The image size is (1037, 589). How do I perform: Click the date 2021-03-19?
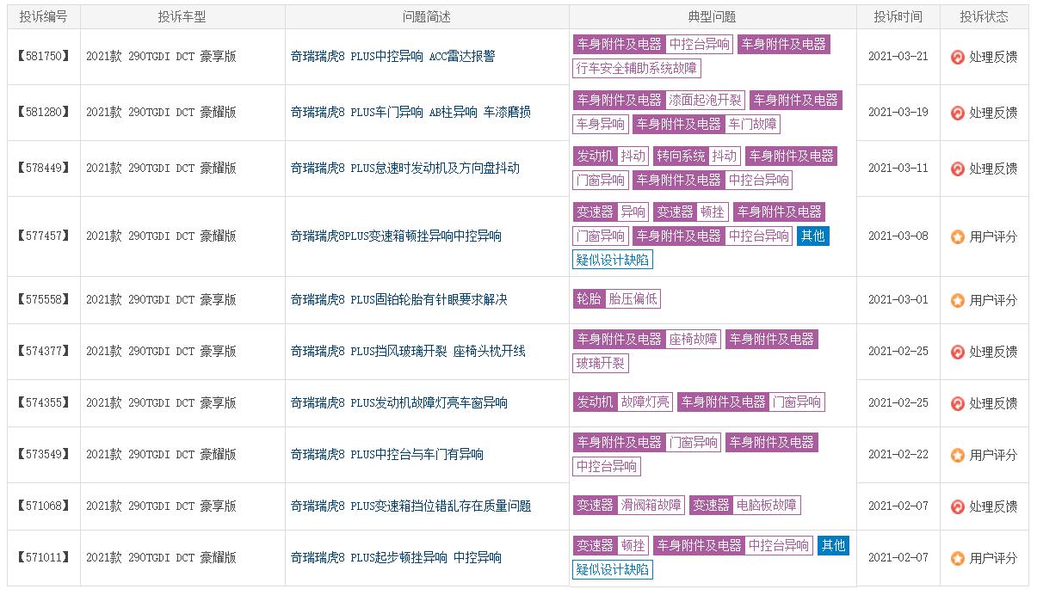click(898, 112)
